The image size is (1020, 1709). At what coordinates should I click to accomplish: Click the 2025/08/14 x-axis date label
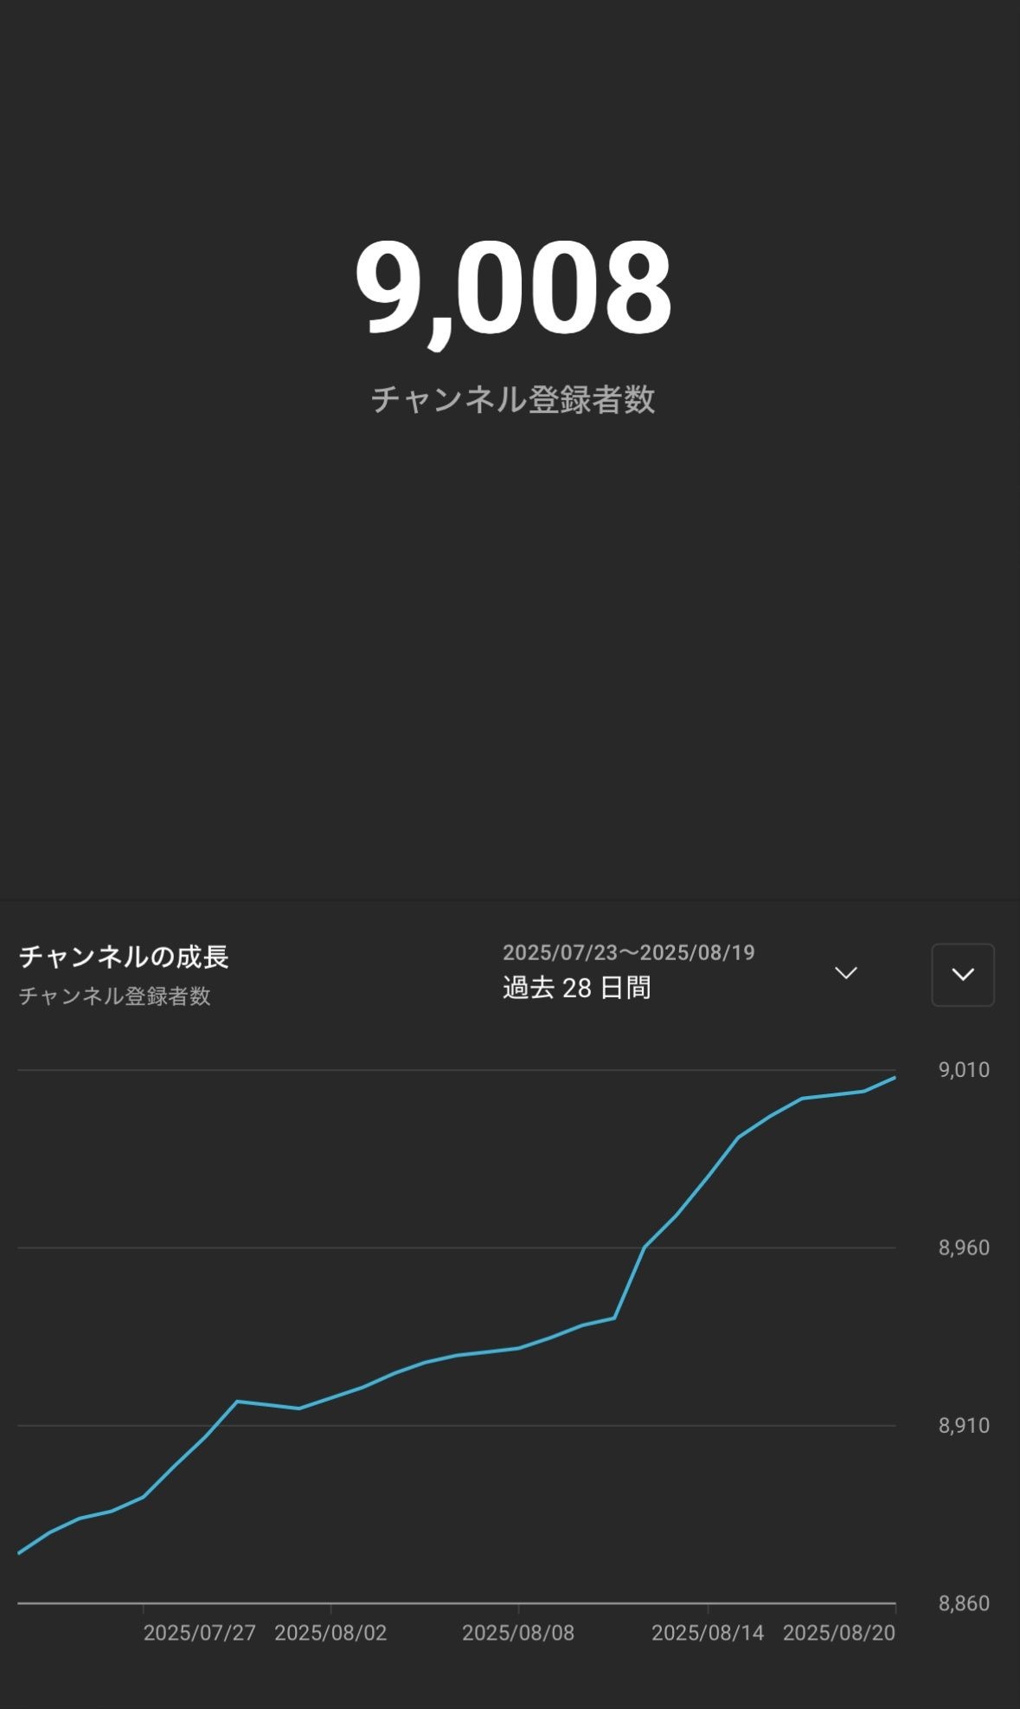click(708, 1633)
